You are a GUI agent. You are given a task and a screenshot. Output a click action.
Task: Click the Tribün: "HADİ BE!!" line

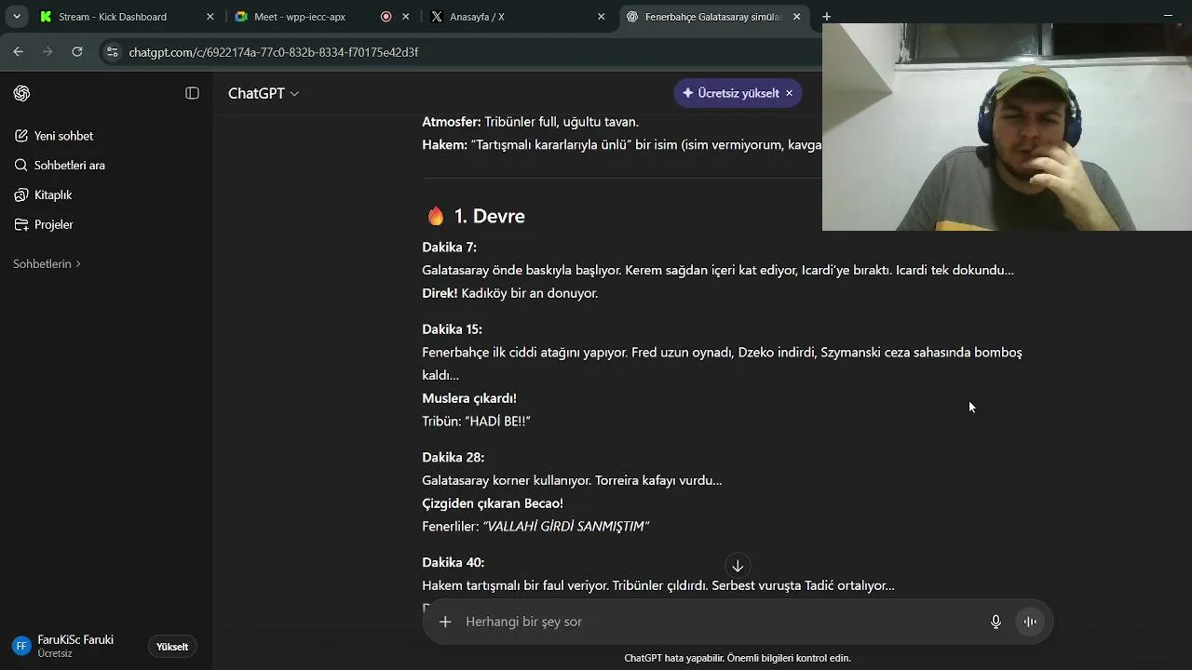pyautogui.click(x=476, y=422)
